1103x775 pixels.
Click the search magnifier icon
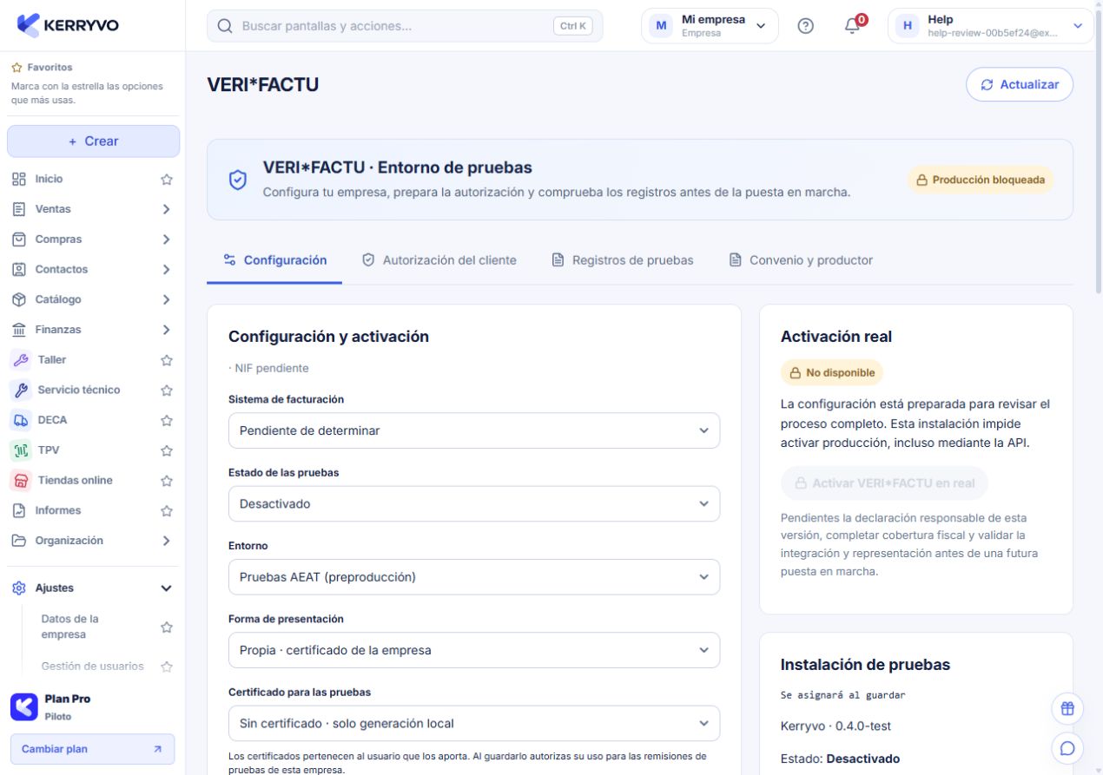pos(225,26)
